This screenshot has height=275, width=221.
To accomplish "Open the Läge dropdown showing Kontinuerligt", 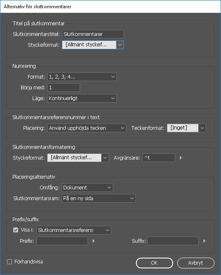I will coord(82,98).
